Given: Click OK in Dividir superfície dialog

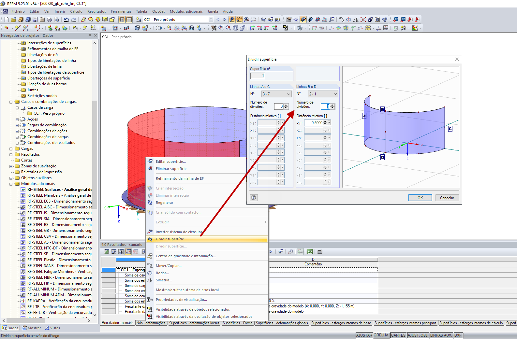Looking at the screenshot, I should pyautogui.click(x=420, y=198).
